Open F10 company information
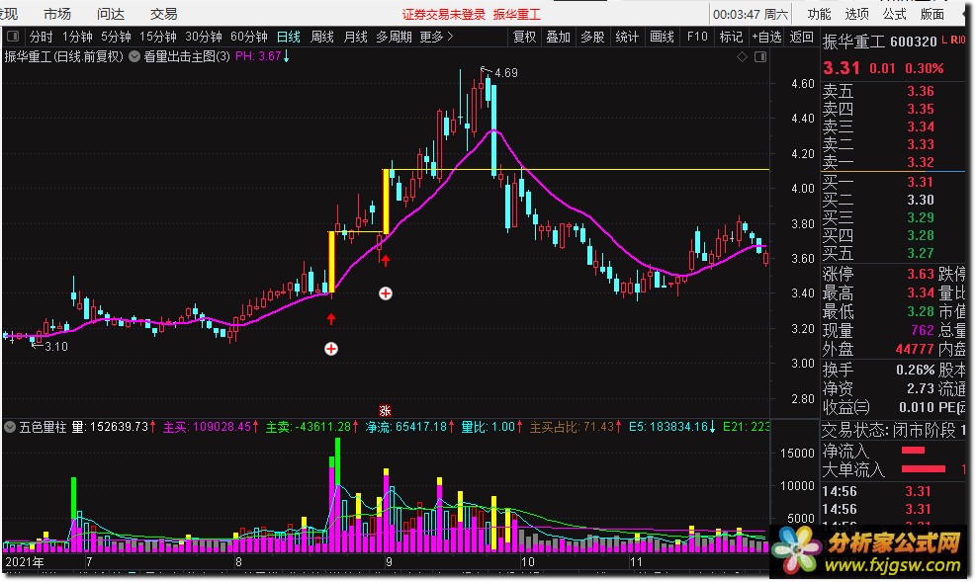The height and width of the screenshot is (582, 977). pos(697,37)
